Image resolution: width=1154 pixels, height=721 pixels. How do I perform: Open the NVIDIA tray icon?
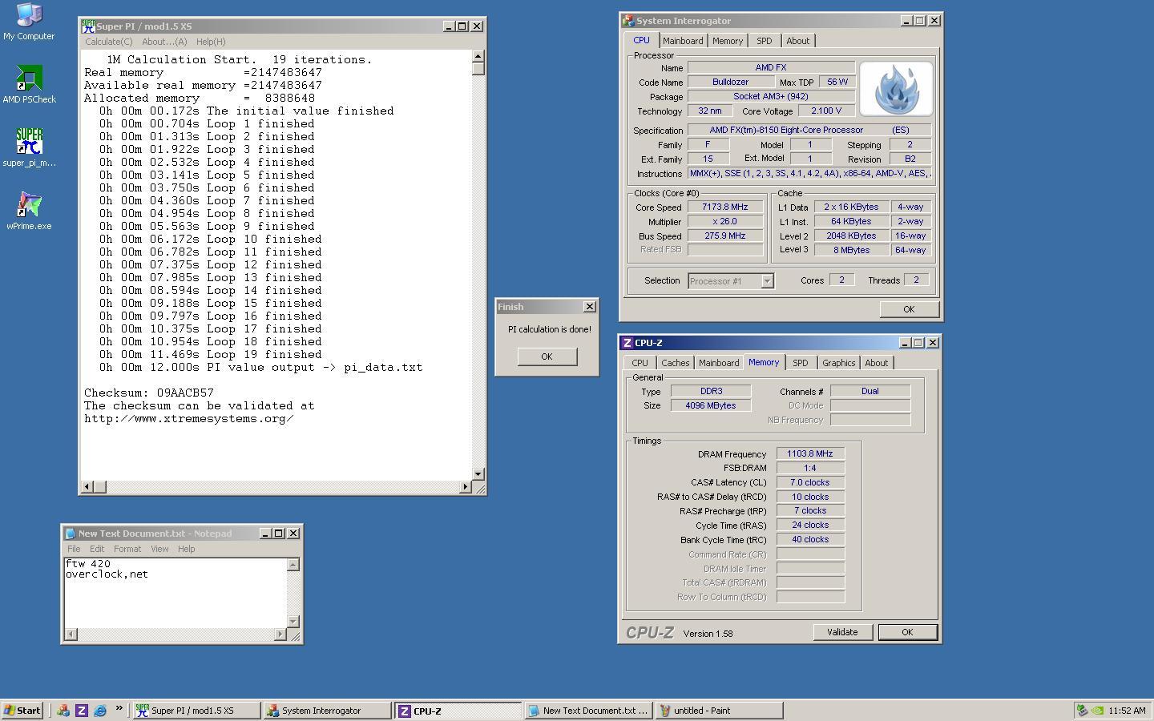tap(1098, 711)
